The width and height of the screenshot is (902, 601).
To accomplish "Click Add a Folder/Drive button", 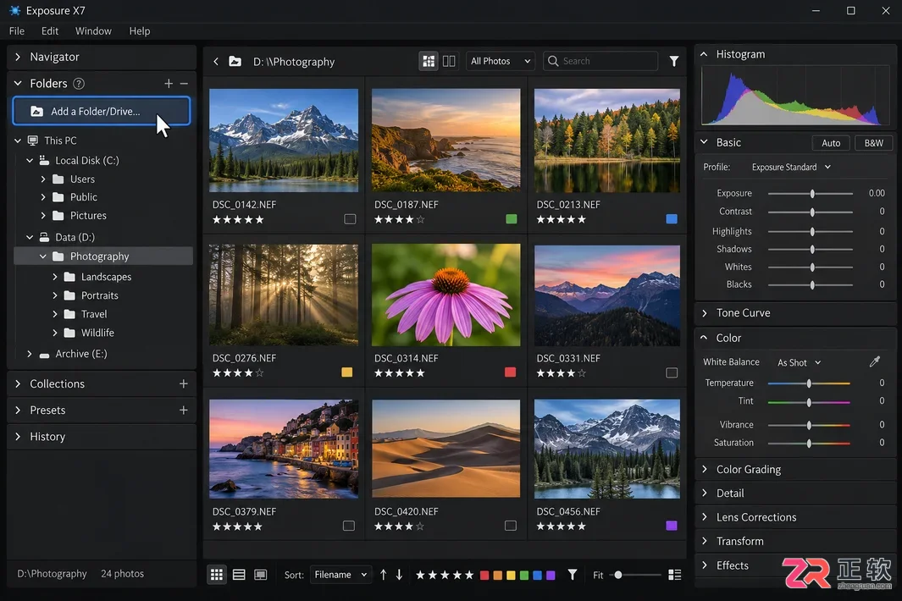I will click(102, 111).
